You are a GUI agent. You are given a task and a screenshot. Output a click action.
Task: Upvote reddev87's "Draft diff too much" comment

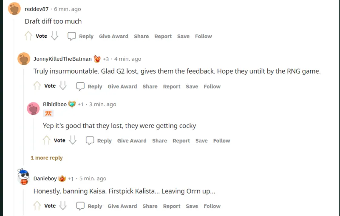28,36
